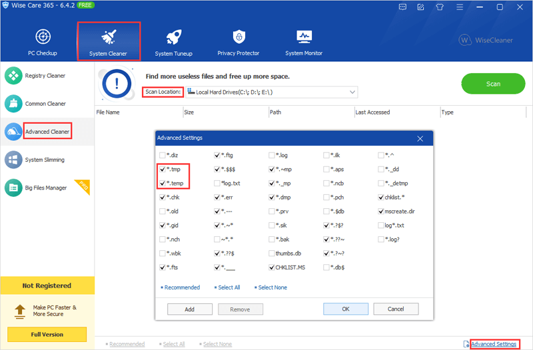
Task: Uncheck the *.temp checkbox
Action: [x=162, y=183]
